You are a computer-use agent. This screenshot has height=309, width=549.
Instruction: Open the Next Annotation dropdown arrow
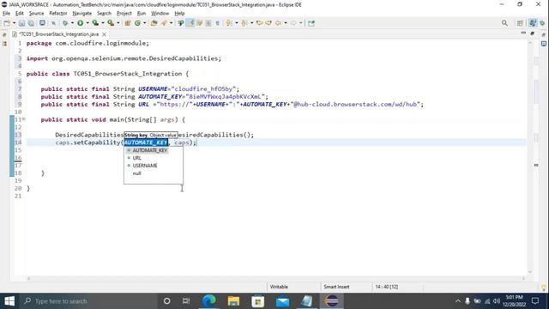click(237, 23)
